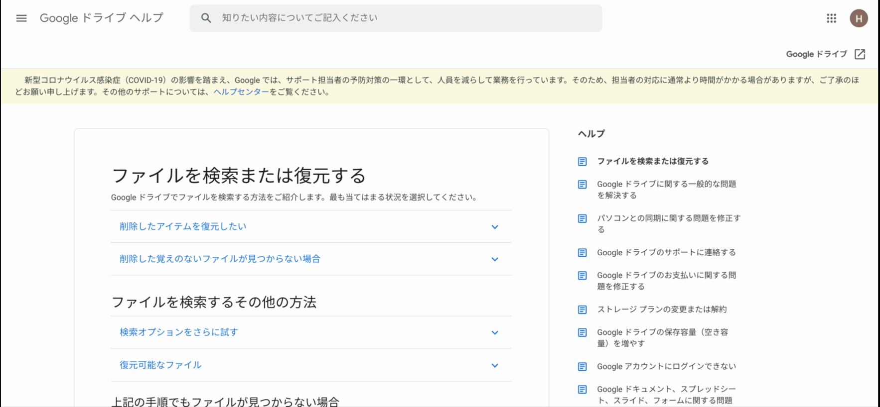Expand chevron for 削除した覚えのないファイルが見つからない場合
The image size is (880, 407).
[495, 259]
